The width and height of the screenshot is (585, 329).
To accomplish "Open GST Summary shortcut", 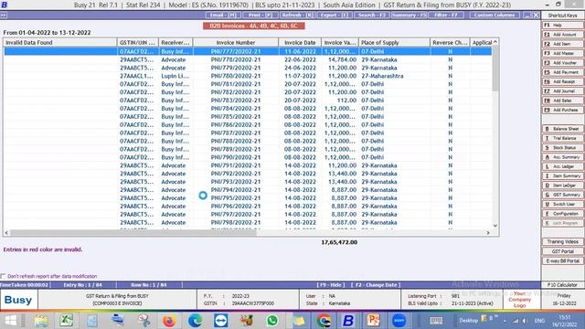I will pyautogui.click(x=563, y=195).
